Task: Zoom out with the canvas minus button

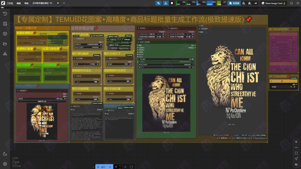Action: pos(296,147)
